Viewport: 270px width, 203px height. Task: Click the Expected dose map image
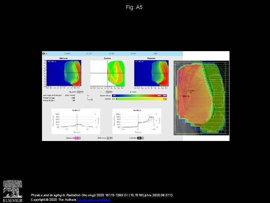point(151,73)
